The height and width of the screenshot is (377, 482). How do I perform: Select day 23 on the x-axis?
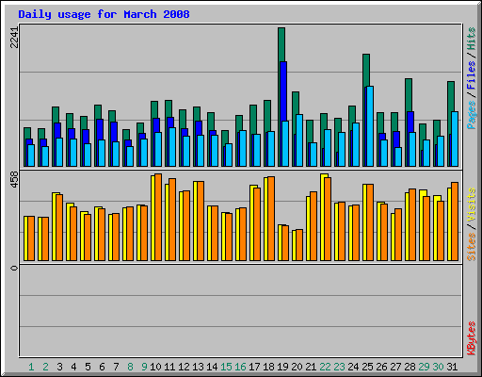coord(339,367)
